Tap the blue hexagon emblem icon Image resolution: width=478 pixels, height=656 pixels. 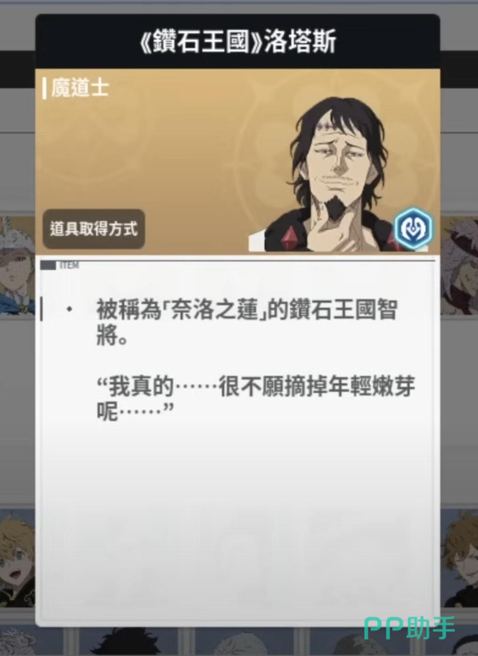[413, 229]
